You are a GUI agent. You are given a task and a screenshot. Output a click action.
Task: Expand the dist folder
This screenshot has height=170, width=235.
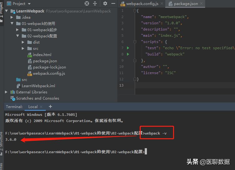[23, 42]
